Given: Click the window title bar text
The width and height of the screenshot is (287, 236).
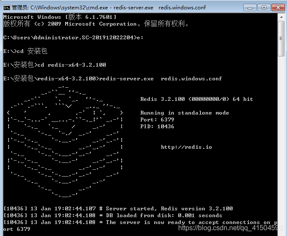Looking at the screenshot, I should coord(109,8).
